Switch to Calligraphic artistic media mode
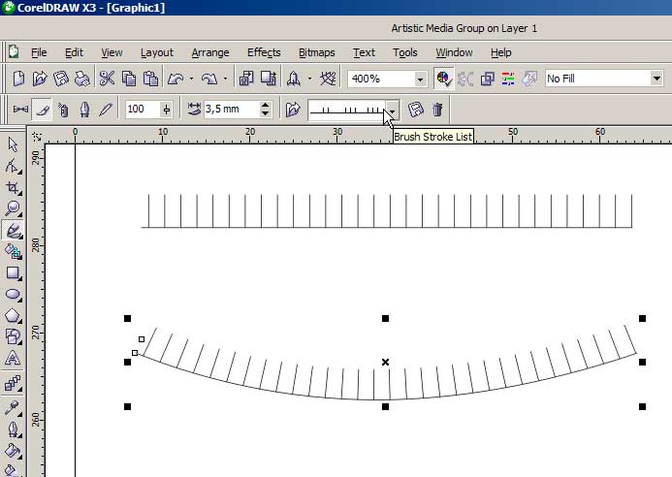 coord(84,110)
